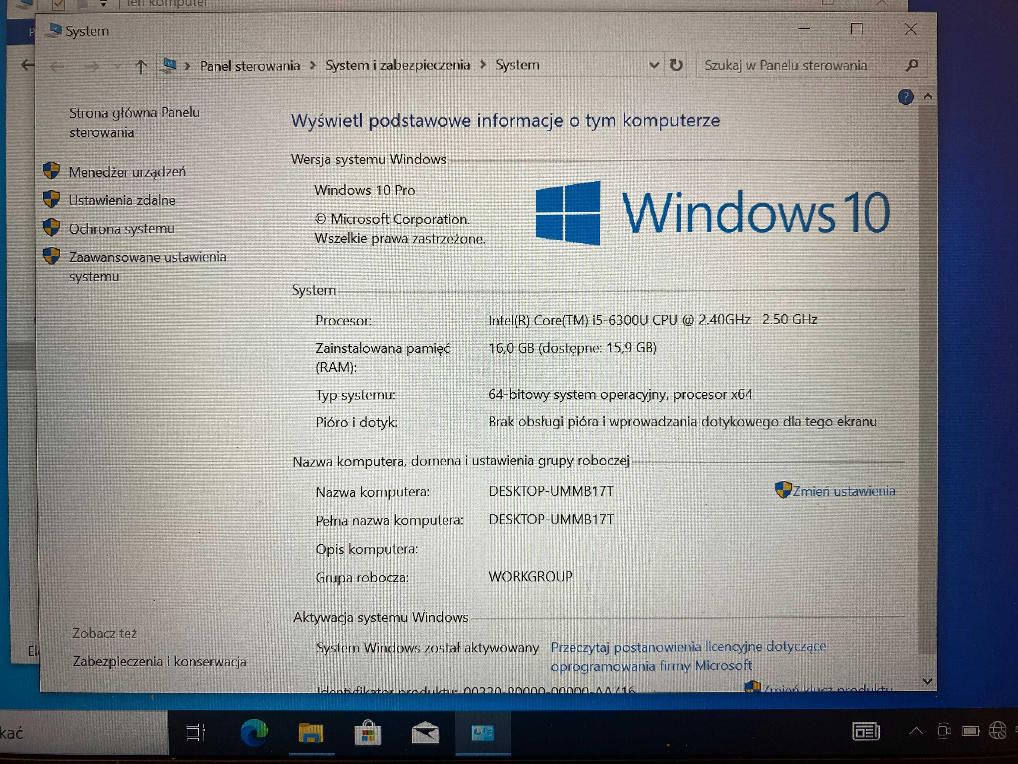This screenshot has width=1018, height=764.
Task: Navigate forward with the forward arrow
Action: coord(91,67)
